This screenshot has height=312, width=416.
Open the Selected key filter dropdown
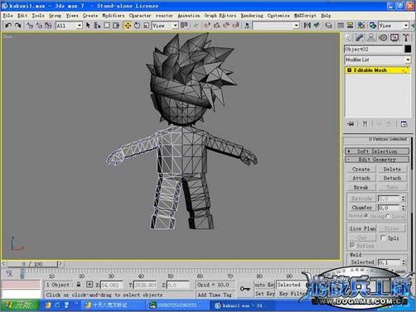[291, 285]
